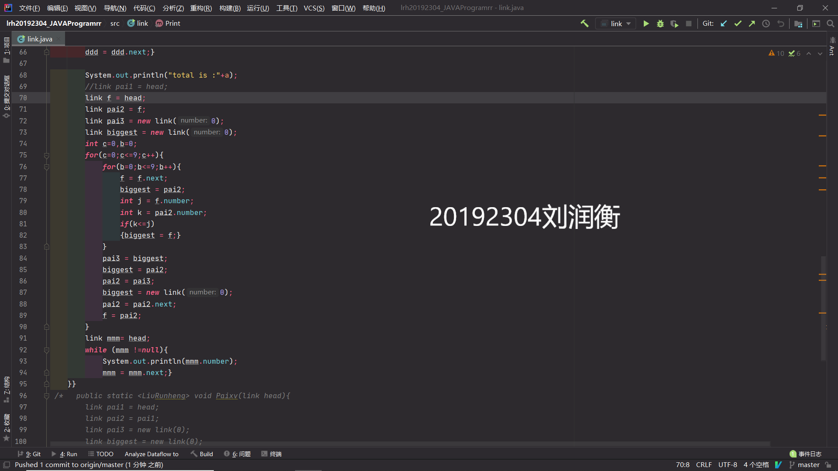Viewport: 838px width, 471px height.
Task: Jump to previous highlighted error arrow
Action: pos(809,53)
